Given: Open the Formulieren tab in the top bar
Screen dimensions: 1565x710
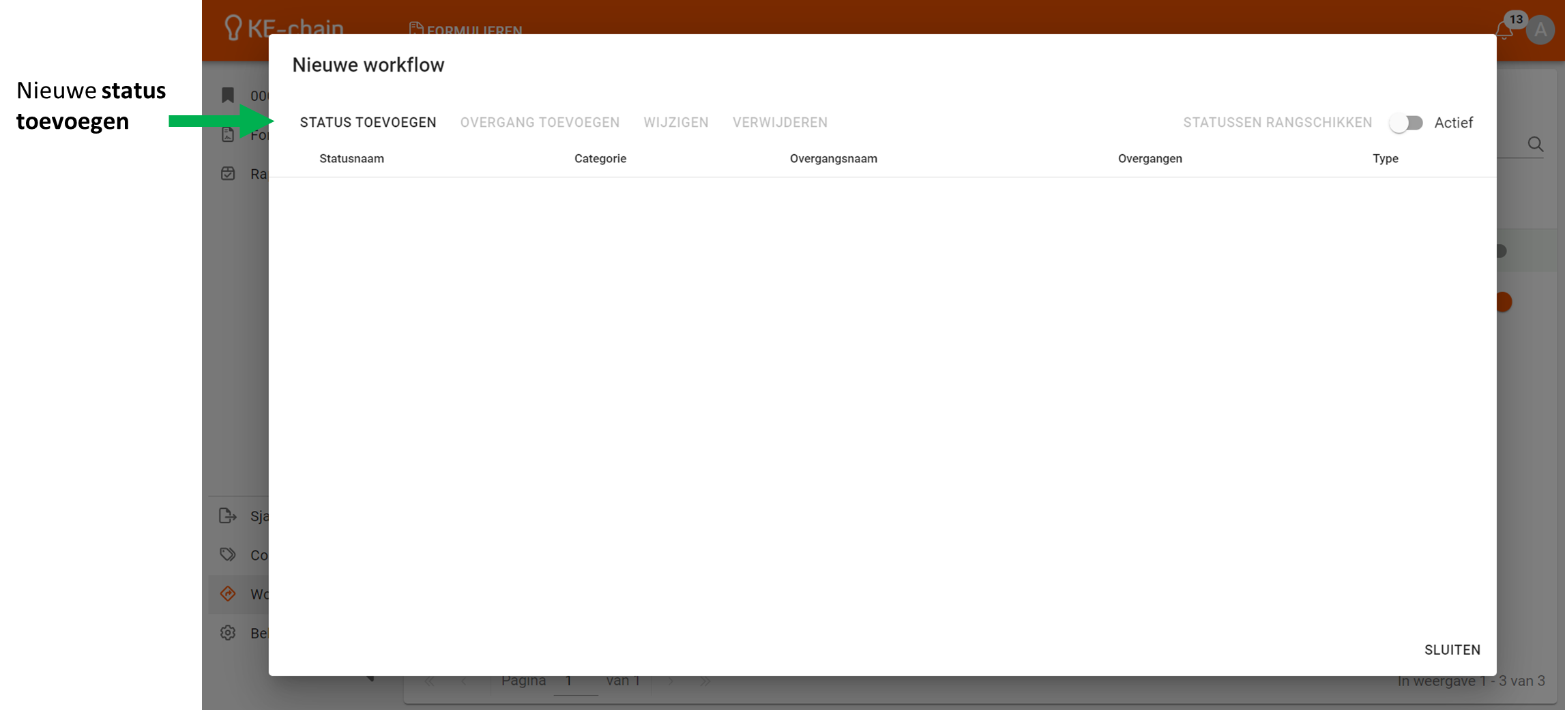Looking at the screenshot, I should [x=467, y=29].
